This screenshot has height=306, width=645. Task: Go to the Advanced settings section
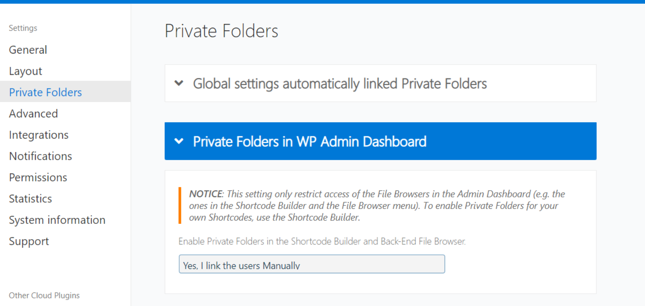[33, 114]
